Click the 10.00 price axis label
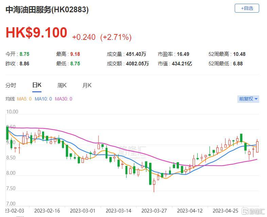267x217 pixels. tap(12, 112)
